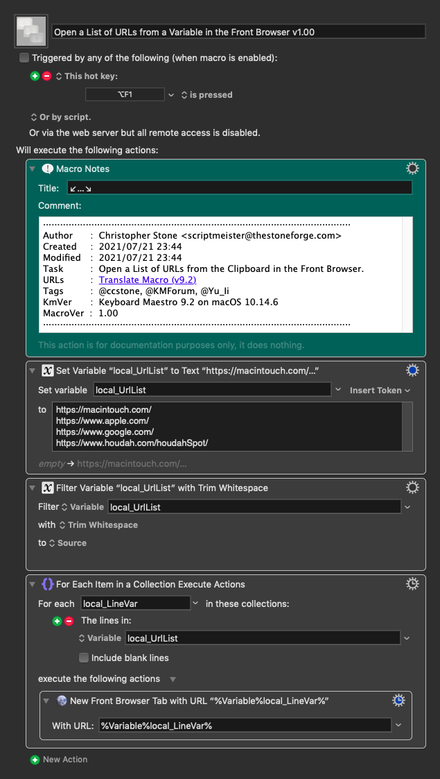This screenshot has width=440, height=779.
Task: Add a collection with green plus
Action: [x=57, y=621]
